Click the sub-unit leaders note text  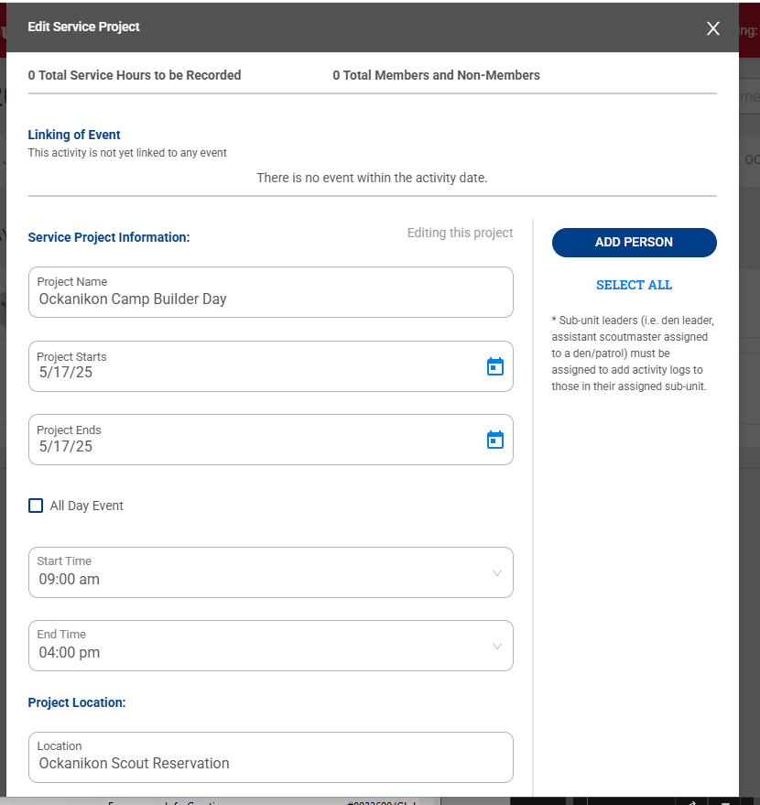630,353
